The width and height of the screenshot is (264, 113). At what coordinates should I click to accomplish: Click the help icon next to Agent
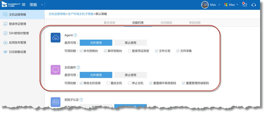[75, 35]
